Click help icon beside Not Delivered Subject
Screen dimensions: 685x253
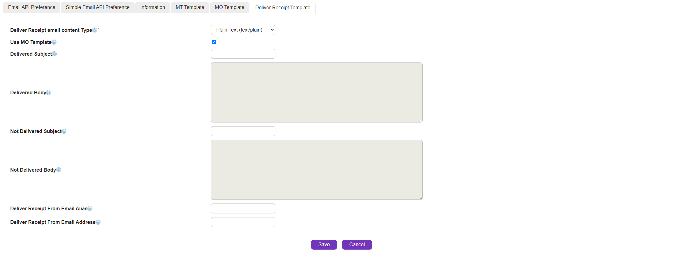(x=64, y=131)
